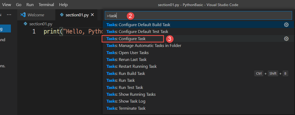Open the sidebar more actions ellipsis
This screenshot has width=295, height=115.
9,15
